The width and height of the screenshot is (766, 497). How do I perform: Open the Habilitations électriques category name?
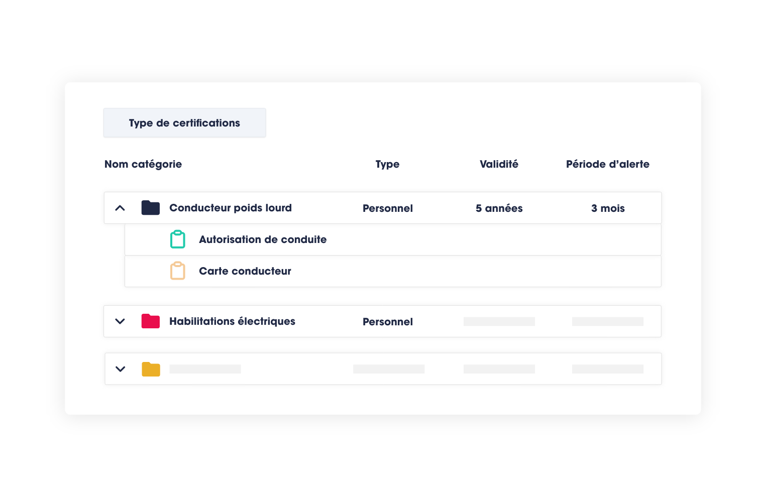point(232,321)
